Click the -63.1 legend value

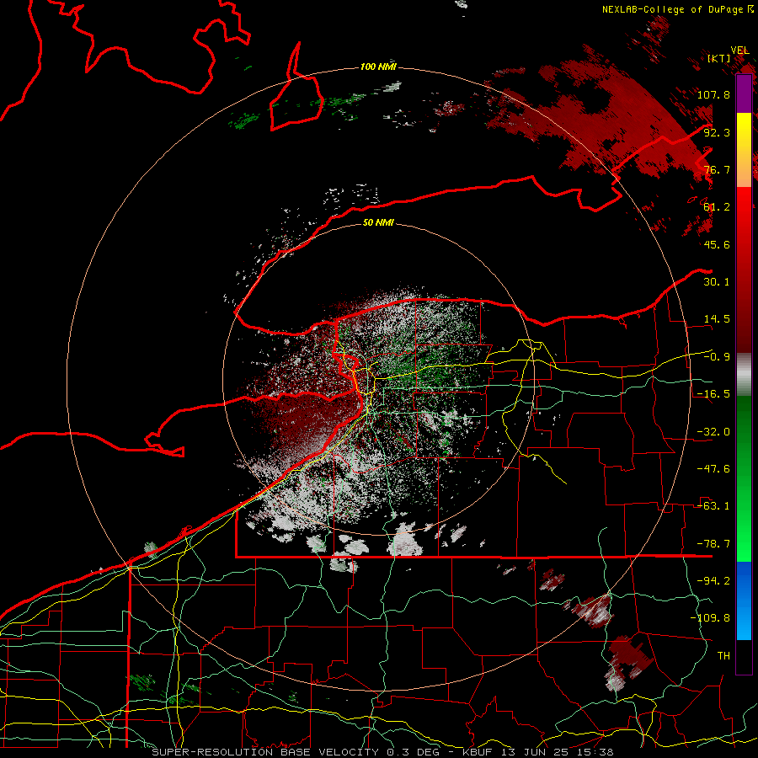click(x=713, y=506)
